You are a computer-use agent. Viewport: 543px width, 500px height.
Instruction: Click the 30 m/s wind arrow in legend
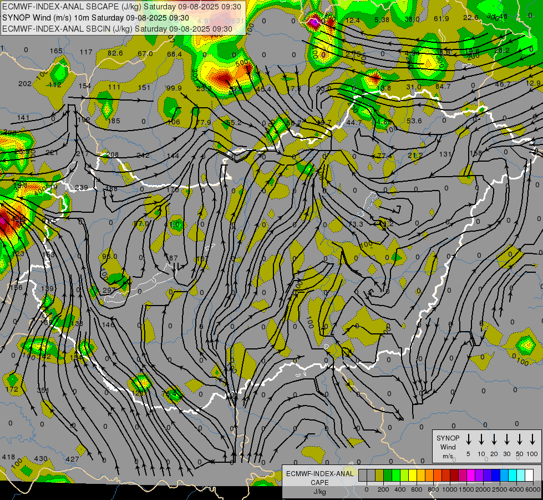click(x=506, y=439)
